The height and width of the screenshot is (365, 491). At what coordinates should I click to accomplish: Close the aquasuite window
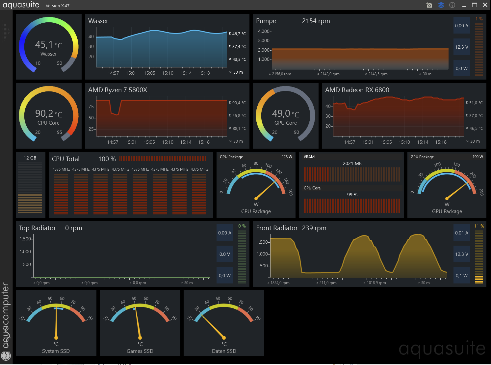[x=485, y=5]
